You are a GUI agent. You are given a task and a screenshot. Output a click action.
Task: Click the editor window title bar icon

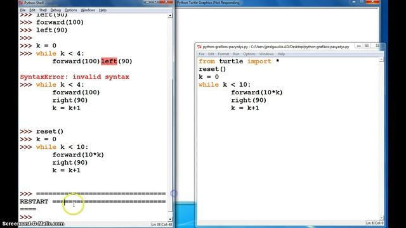pyautogui.click(x=199, y=47)
